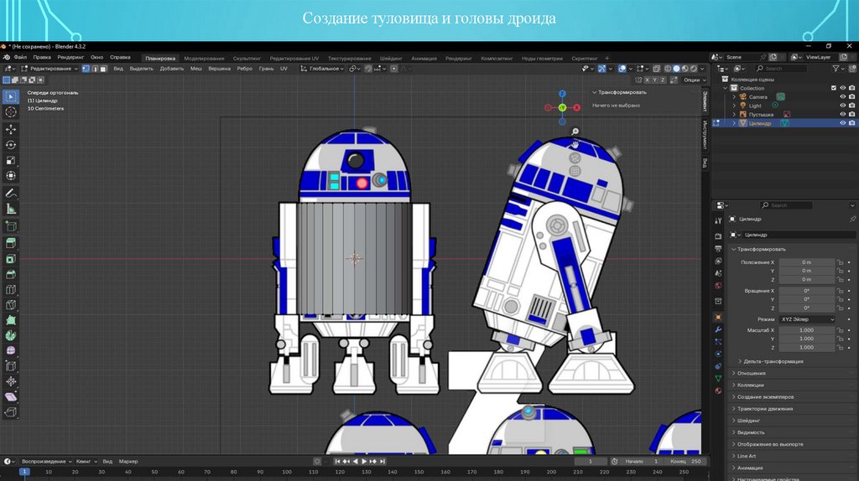Select the Rotate tool
This screenshot has height=481, width=859.
click(x=11, y=145)
